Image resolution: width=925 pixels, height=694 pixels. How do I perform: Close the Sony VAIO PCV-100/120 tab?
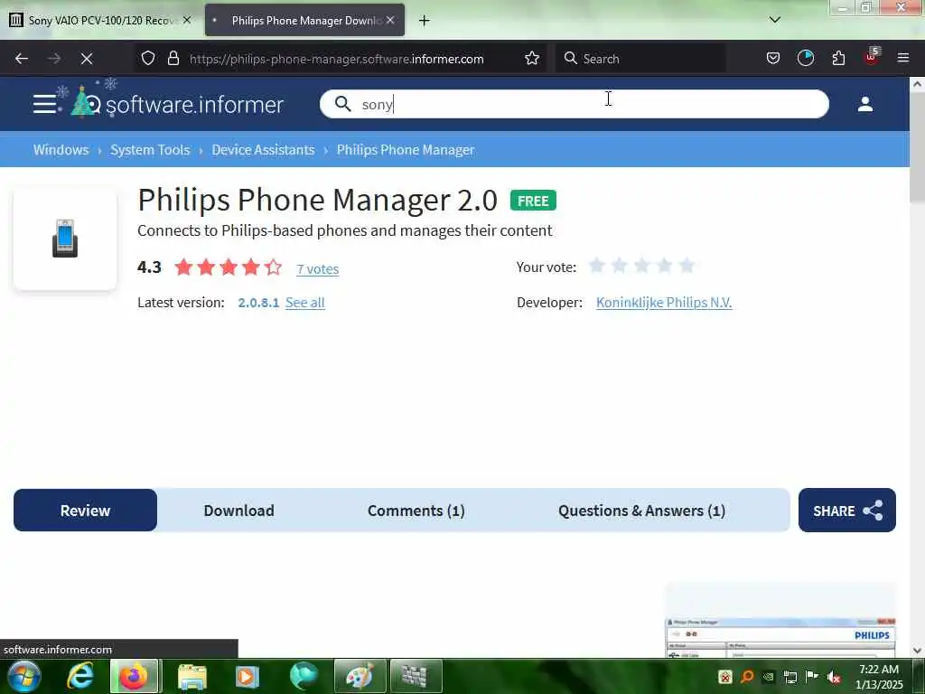pos(186,20)
